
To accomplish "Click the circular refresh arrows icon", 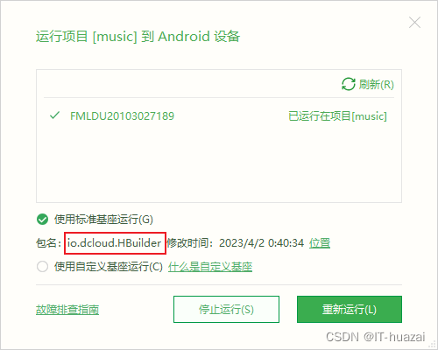I will (349, 84).
